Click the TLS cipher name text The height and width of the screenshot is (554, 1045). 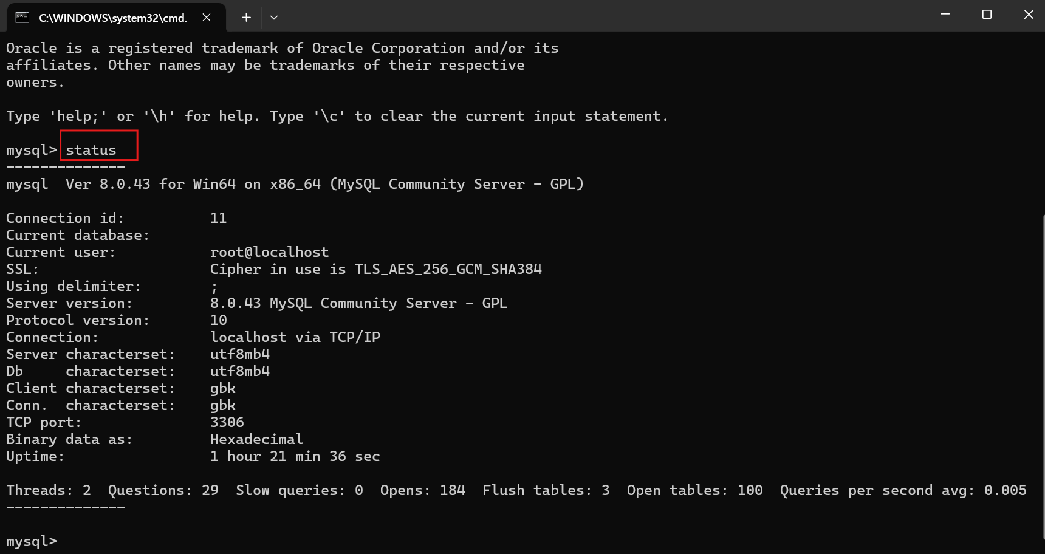(448, 268)
